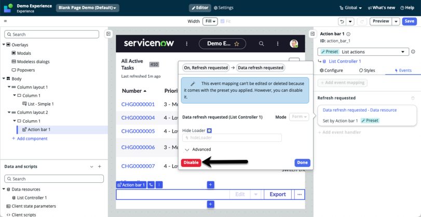This screenshot has width=421, height=217.
Task: Toggle the Fit checkbox
Action: coord(222,21)
